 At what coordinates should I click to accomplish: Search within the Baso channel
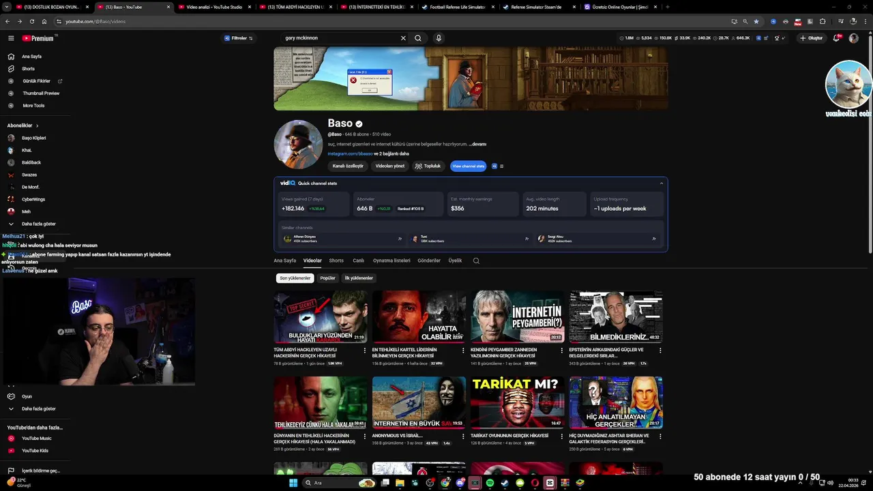coord(476,261)
